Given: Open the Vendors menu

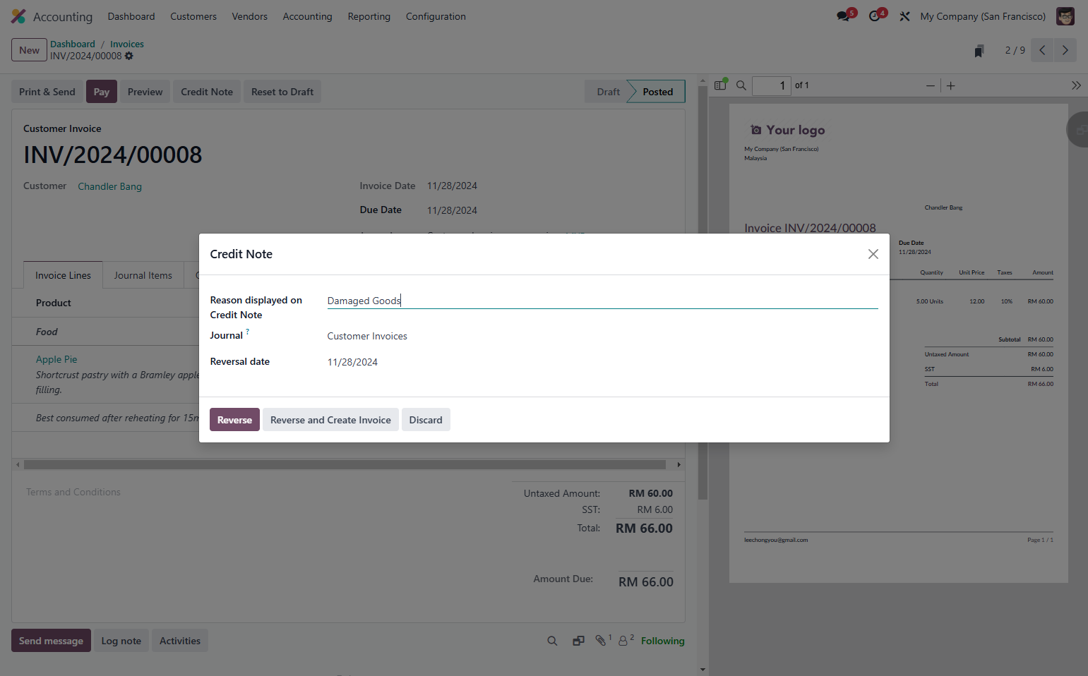Looking at the screenshot, I should coord(250,16).
